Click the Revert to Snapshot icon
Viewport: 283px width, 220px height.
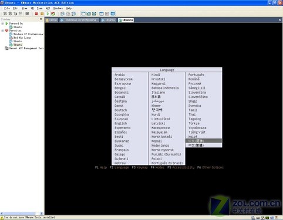68,13
